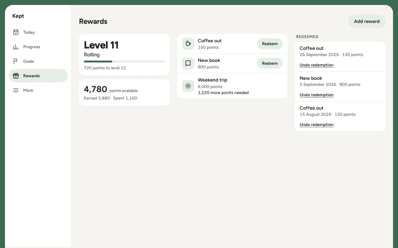The width and height of the screenshot is (398, 248).
Task: Select the Rewards sidebar item
Action: (x=38, y=76)
